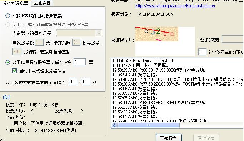
Task: Click the log's left scroll arrow
Action: coord(114,125)
